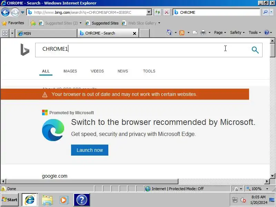Open the zoom level 100% control
The image size is (276, 207).
tap(254, 189)
